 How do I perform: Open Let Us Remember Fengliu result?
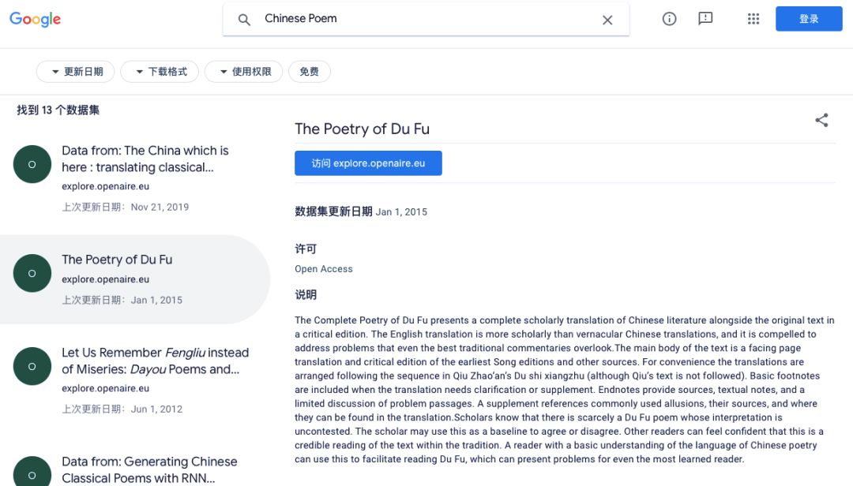pyautogui.click(x=155, y=361)
